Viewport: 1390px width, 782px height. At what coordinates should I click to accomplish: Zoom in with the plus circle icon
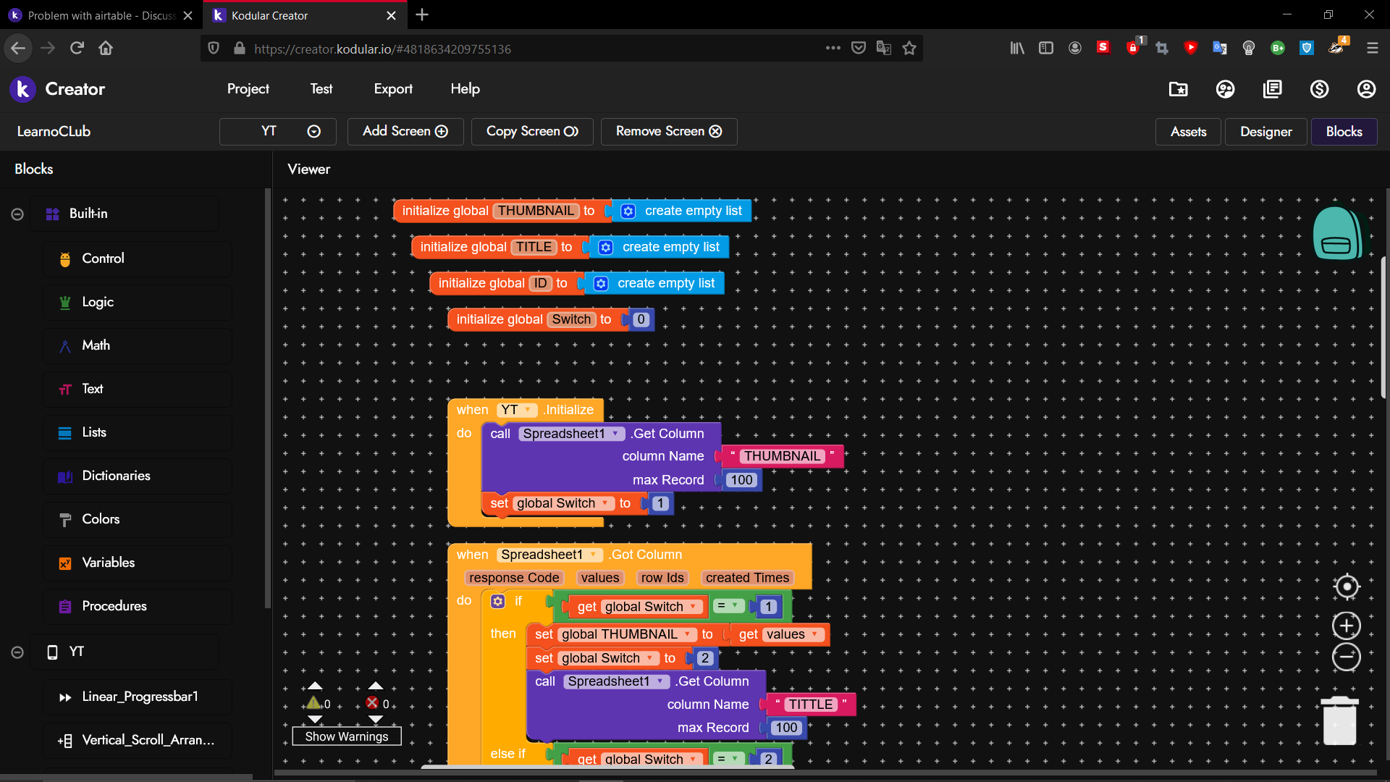click(x=1347, y=626)
